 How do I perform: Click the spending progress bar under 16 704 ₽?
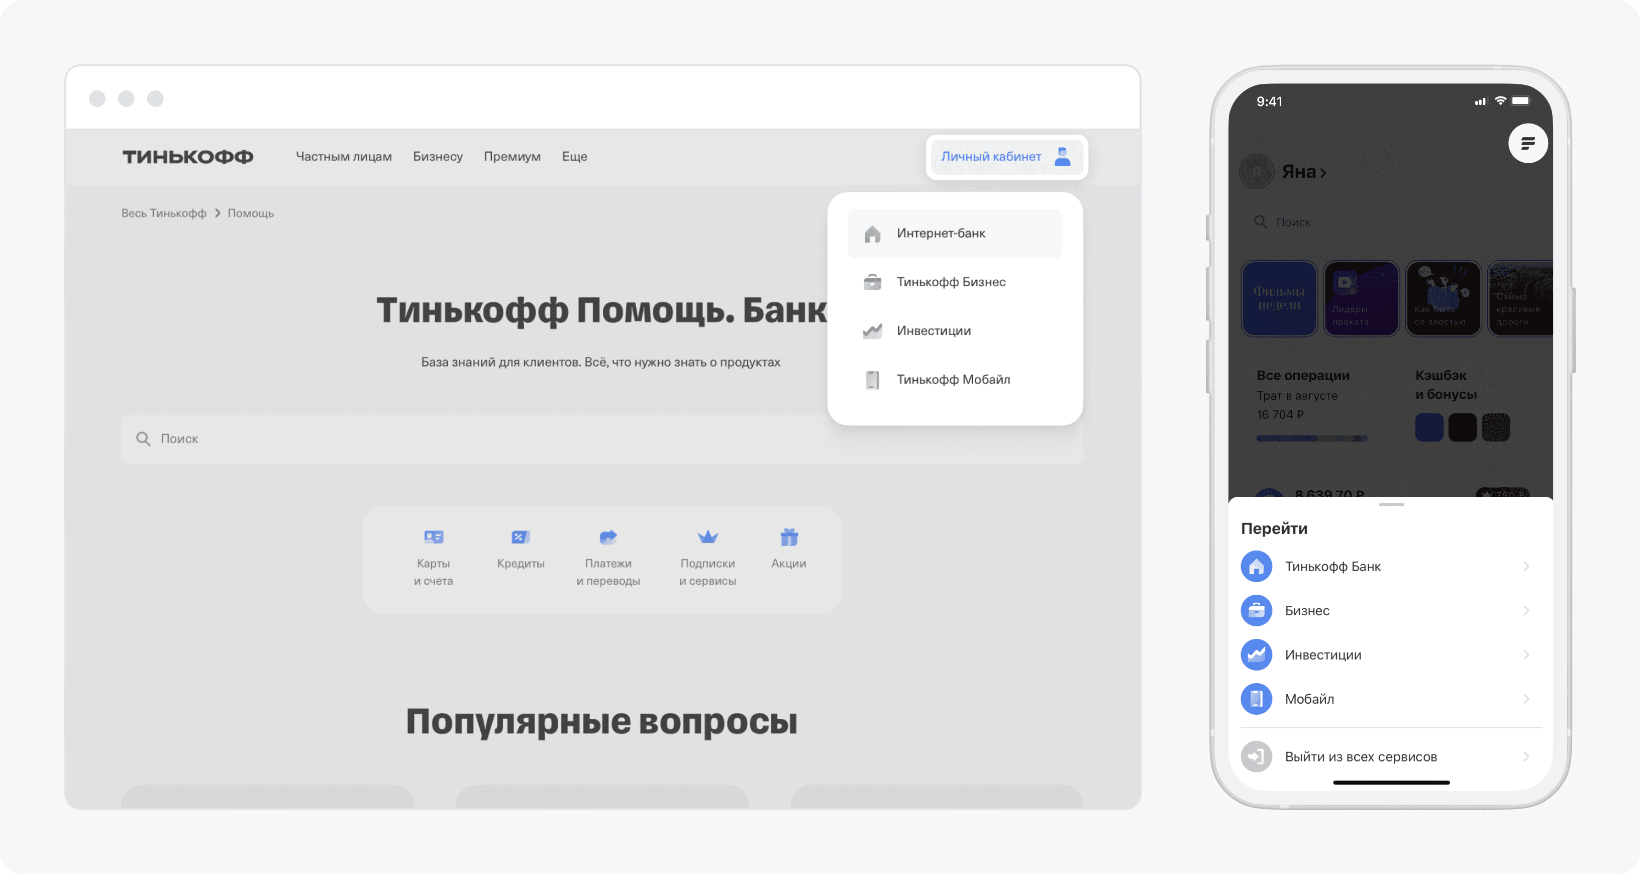coord(1311,439)
